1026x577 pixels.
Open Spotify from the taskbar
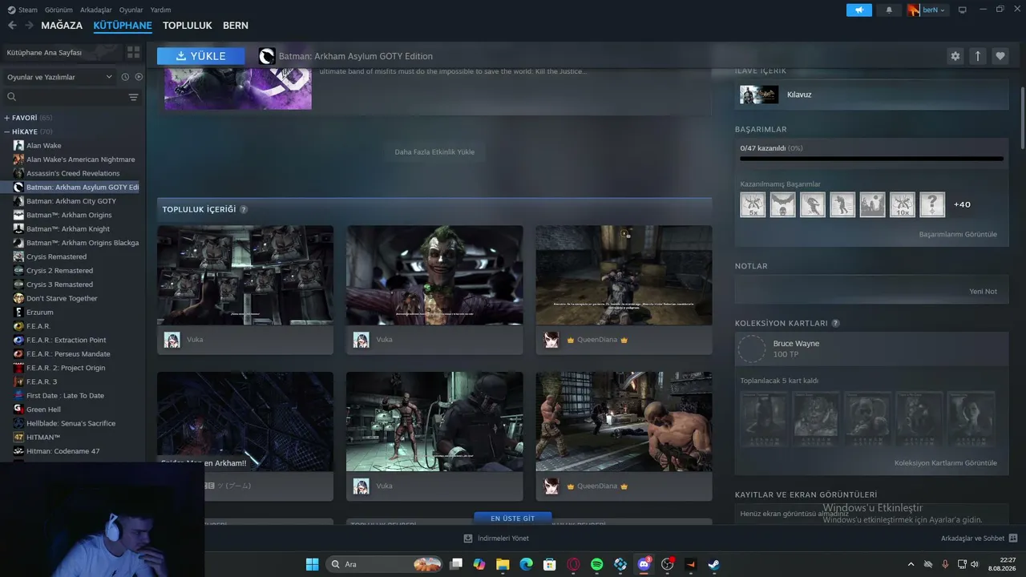(596, 564)
